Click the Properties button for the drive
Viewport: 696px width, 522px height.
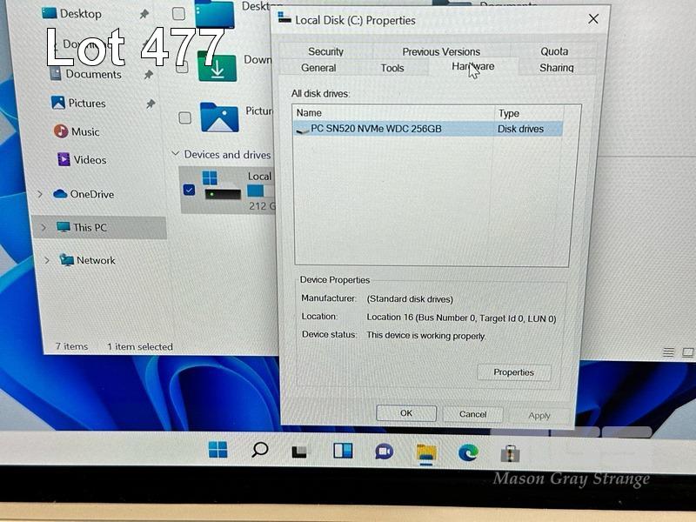tap(513, 372)
